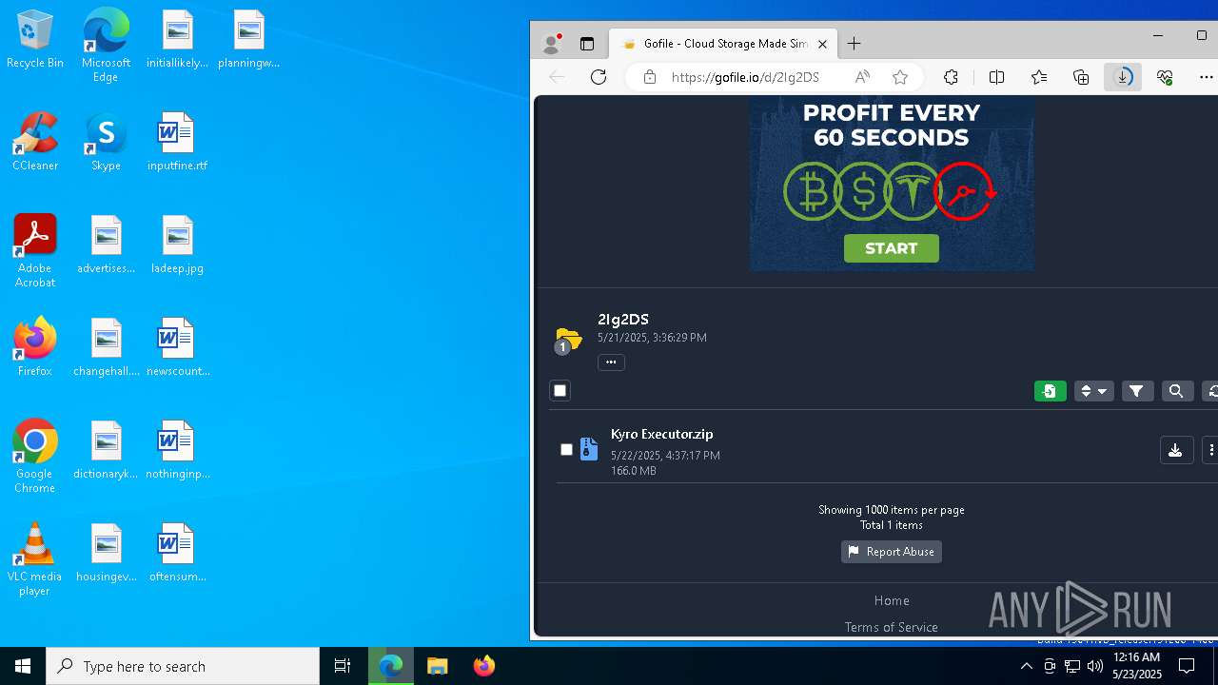Select the Adobe Acrobat desktop icon

[x=35, y=251]
